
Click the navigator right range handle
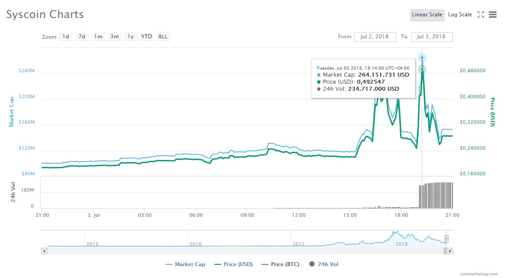pos(446,239)
